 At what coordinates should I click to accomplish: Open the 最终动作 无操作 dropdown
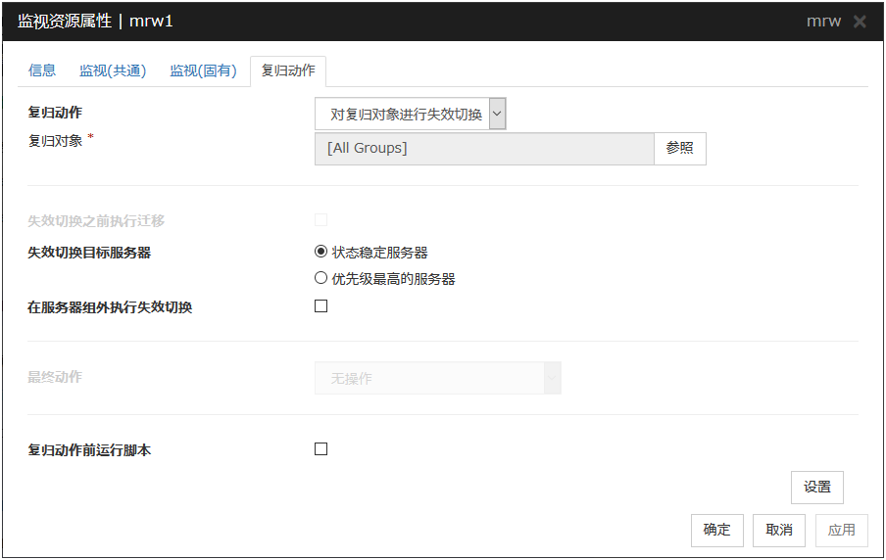(437, 379)
